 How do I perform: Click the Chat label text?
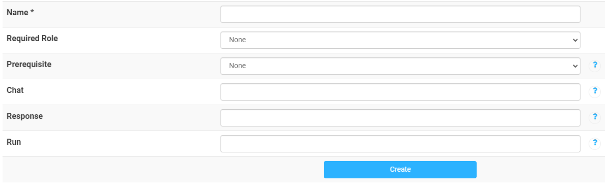coord(15,90)
